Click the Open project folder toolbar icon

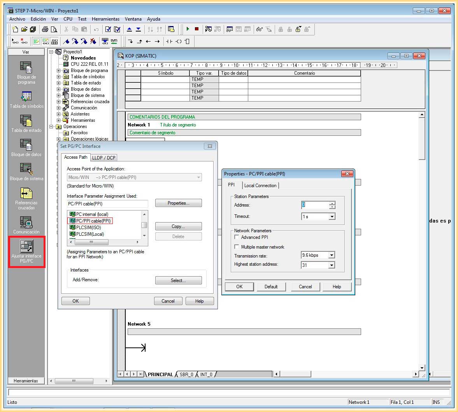point(24,29)
